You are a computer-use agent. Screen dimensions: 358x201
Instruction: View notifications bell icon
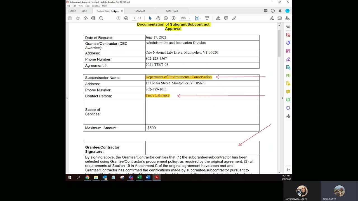(x=280, y=11)
